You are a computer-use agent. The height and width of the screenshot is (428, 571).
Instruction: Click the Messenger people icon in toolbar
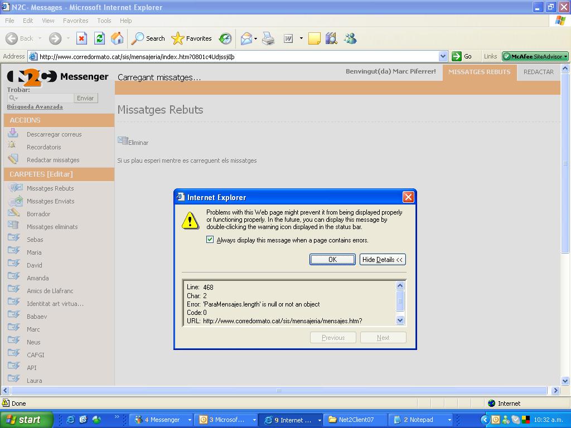pos(350,38)
